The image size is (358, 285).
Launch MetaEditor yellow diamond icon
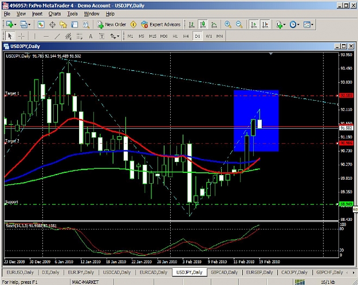point(133,25)
